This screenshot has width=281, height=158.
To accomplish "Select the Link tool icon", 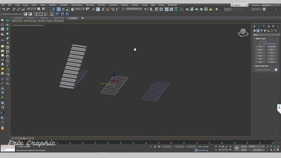I will tap(14, 9).
